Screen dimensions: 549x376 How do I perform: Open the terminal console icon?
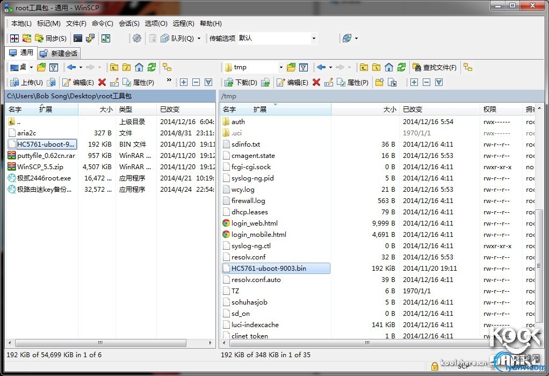click(78, 38)
